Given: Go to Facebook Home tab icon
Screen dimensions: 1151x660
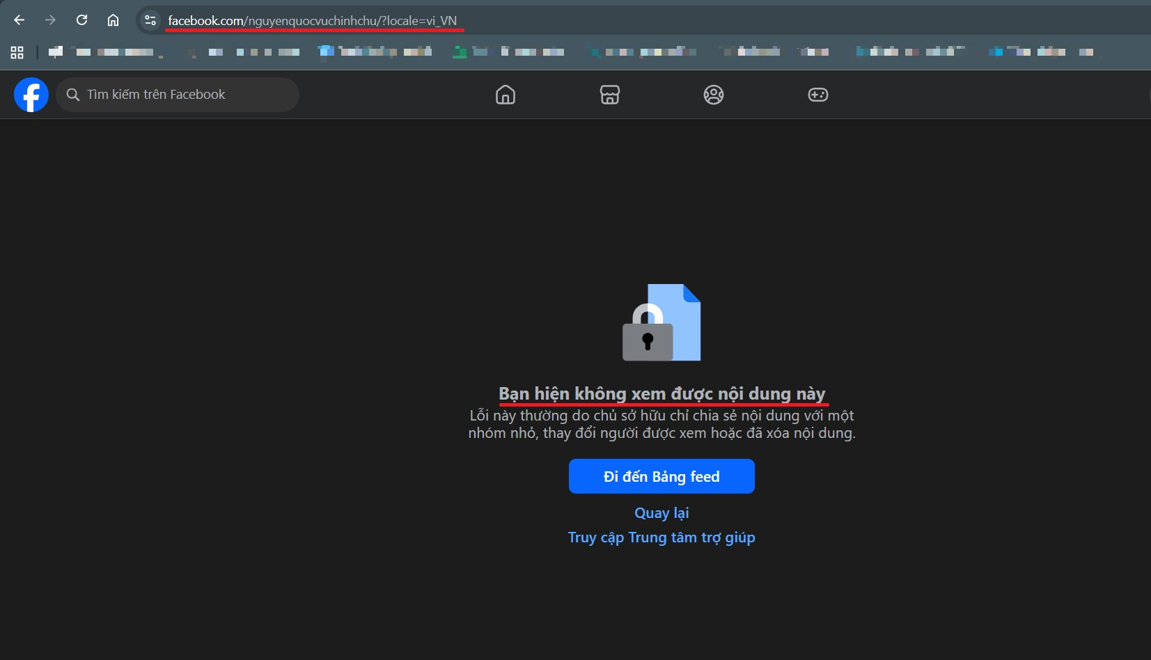Looking at the screenshot, I should click(506, 95).
